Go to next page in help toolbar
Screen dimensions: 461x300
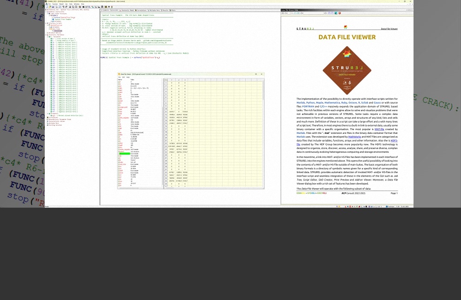click(x=294, y=13)
